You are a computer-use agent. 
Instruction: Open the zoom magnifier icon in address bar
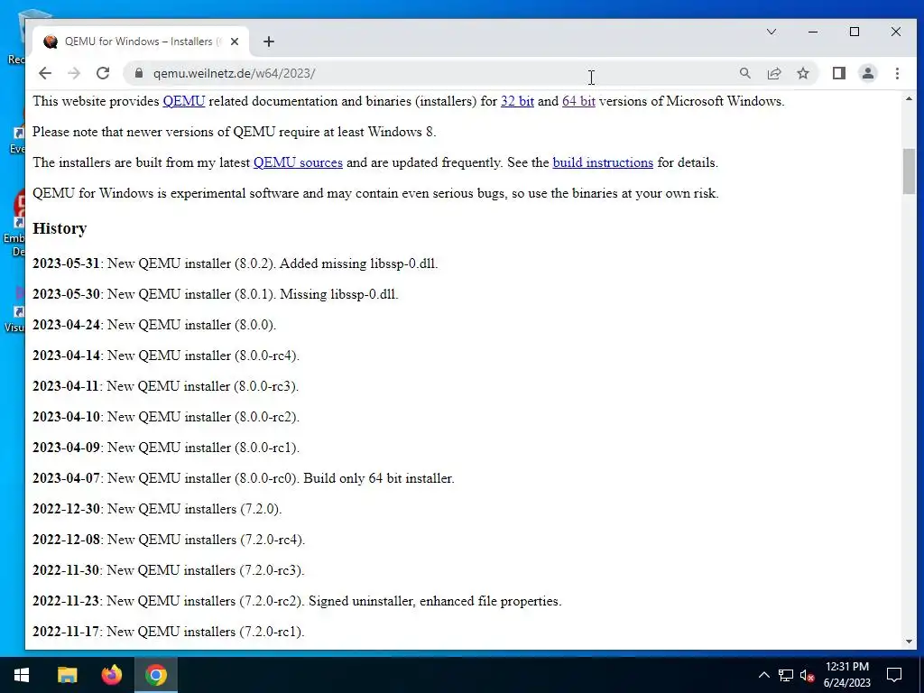[x=744, y=73]
